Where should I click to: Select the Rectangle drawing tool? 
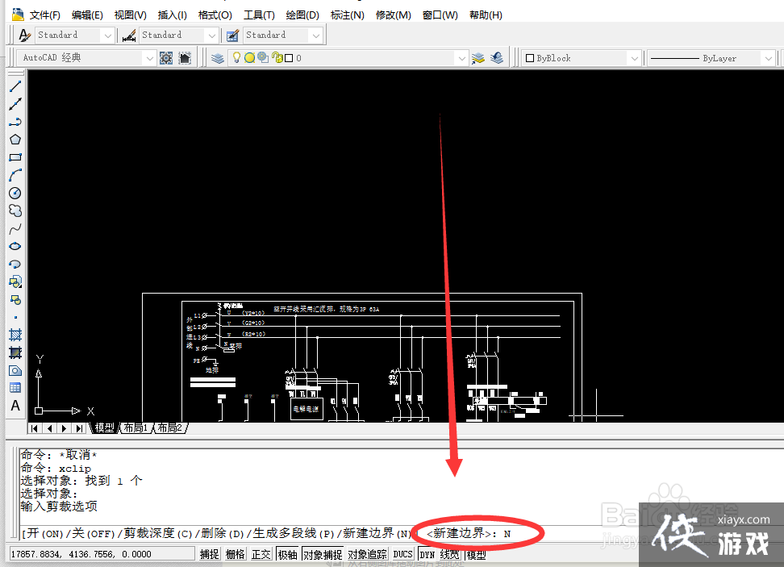[15, 156]
